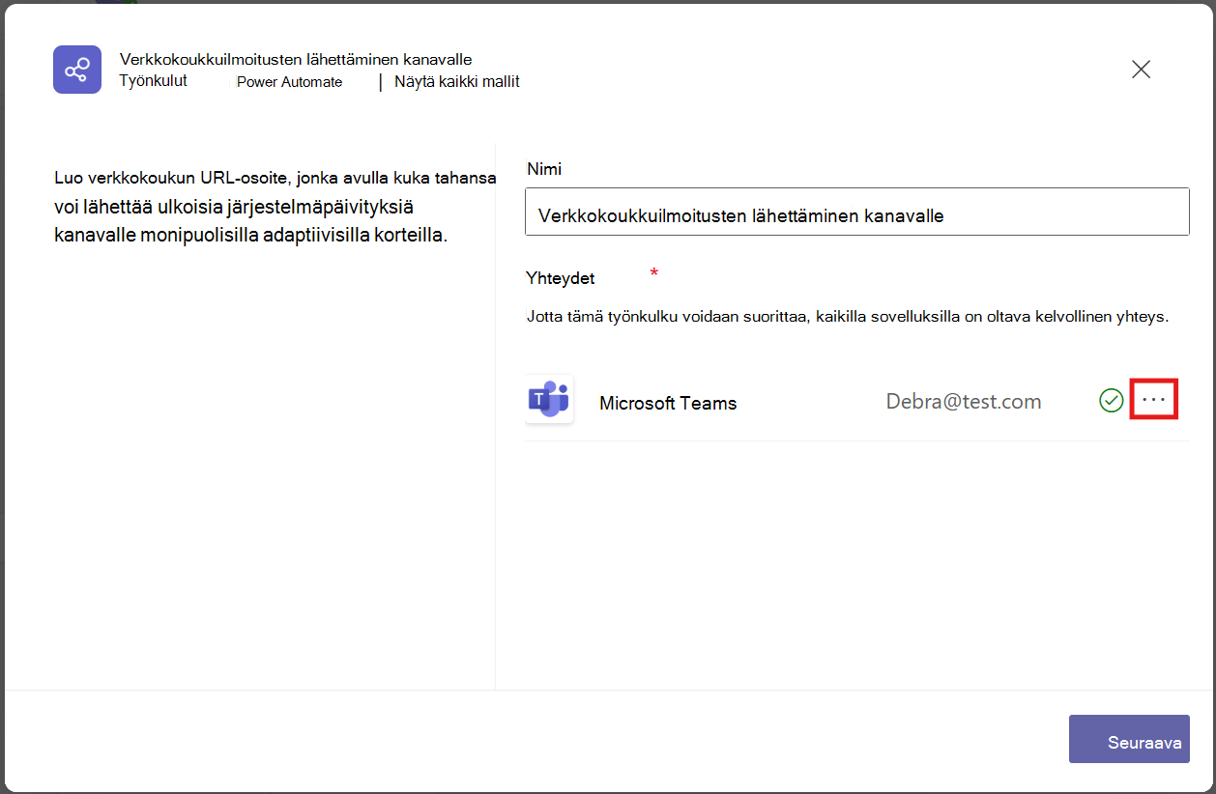Click the Microsoft Teams logo icon
1216x794 pixels.
click(x=549, y=399)
